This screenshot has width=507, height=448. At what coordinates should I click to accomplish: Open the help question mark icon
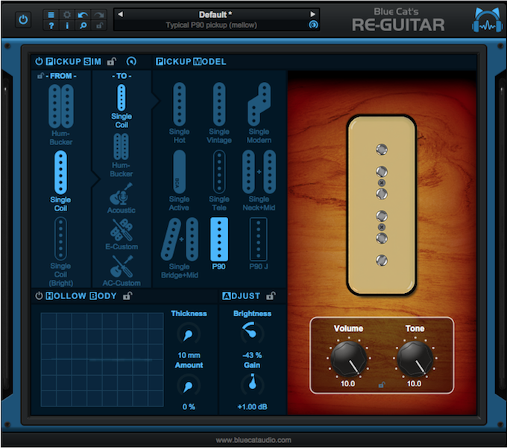(51, 25)
